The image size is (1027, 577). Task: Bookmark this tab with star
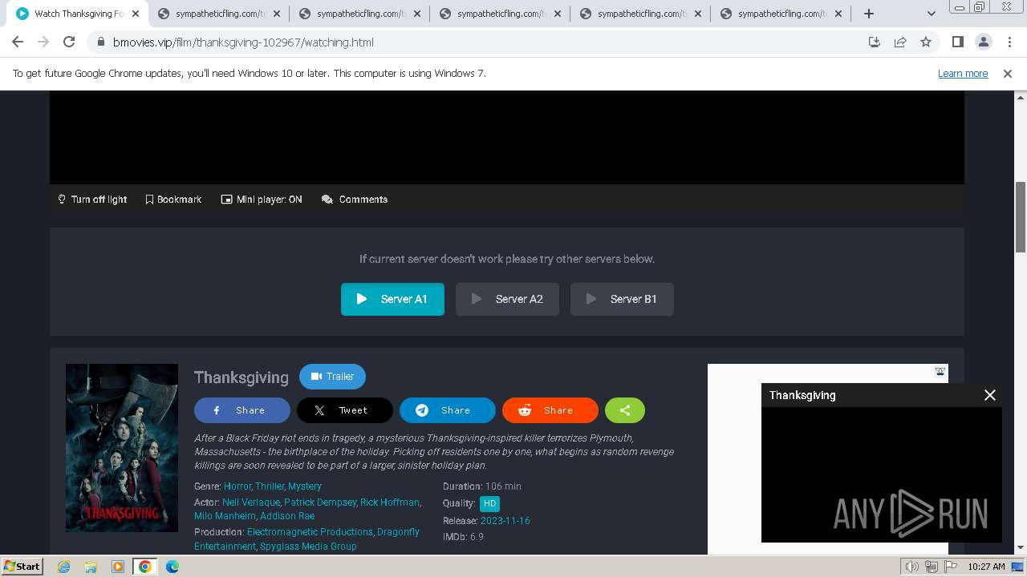pyautogui.click(x=926, y=42)
